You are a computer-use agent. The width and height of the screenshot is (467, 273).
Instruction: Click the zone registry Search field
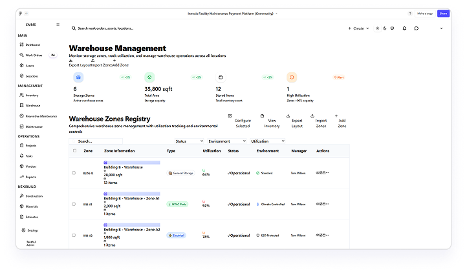click(x=96, y=141)
